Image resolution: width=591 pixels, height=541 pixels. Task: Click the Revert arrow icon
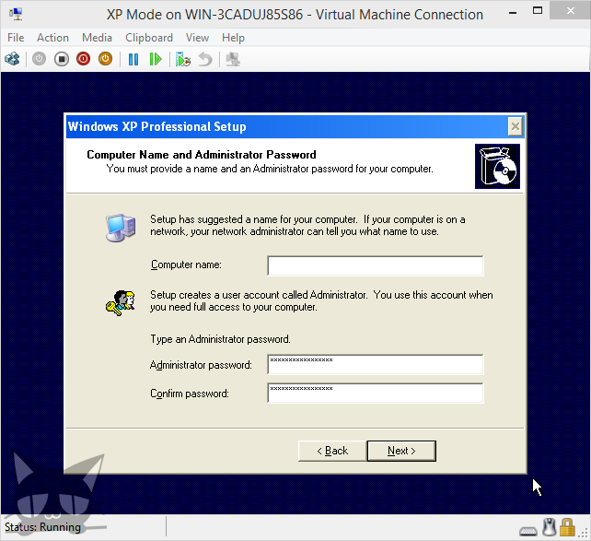click(x=205, y=59)
